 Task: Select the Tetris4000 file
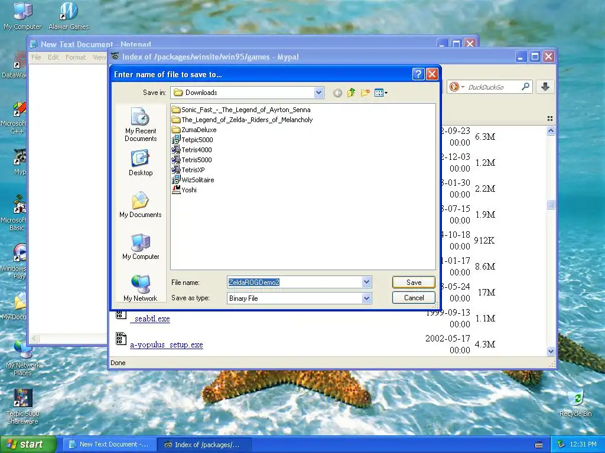pos(192,150)
